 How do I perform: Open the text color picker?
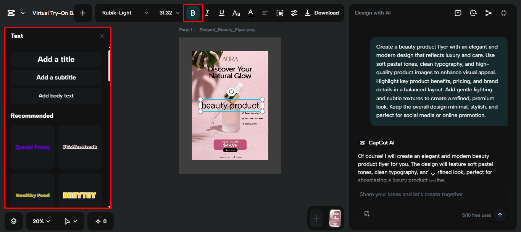250,13
